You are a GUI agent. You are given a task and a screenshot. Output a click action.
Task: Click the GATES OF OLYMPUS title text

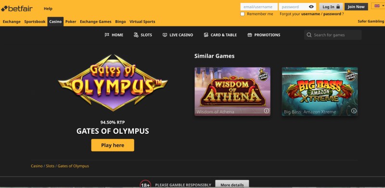click(x=113, y=131)
